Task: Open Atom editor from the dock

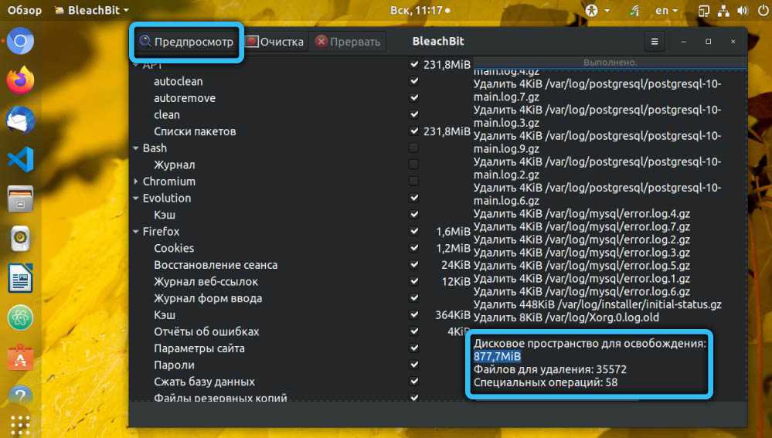Action: [x=21, y=317]
